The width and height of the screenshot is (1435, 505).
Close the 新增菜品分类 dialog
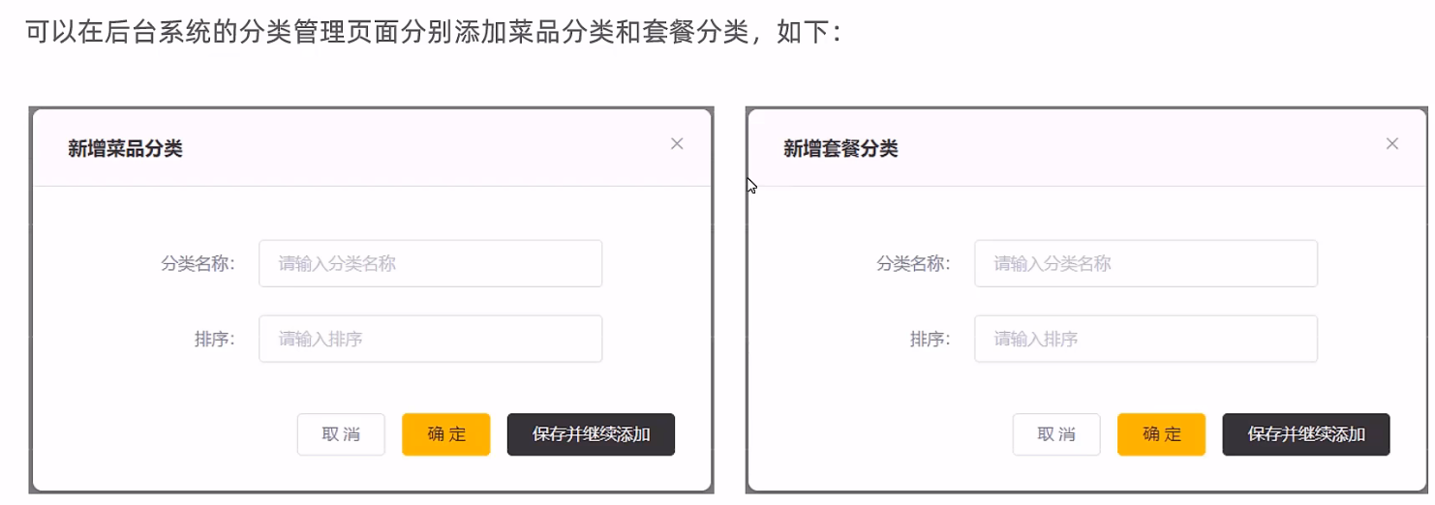point(677,144)
